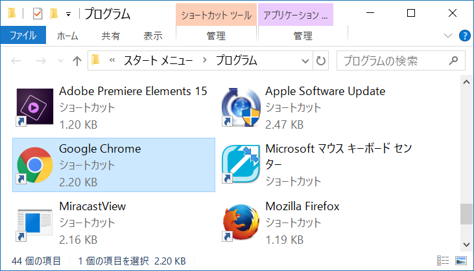Screen dimensions: 474x271
Task: Click the Google Chrome shortcut icon
Action: [34, 165]
